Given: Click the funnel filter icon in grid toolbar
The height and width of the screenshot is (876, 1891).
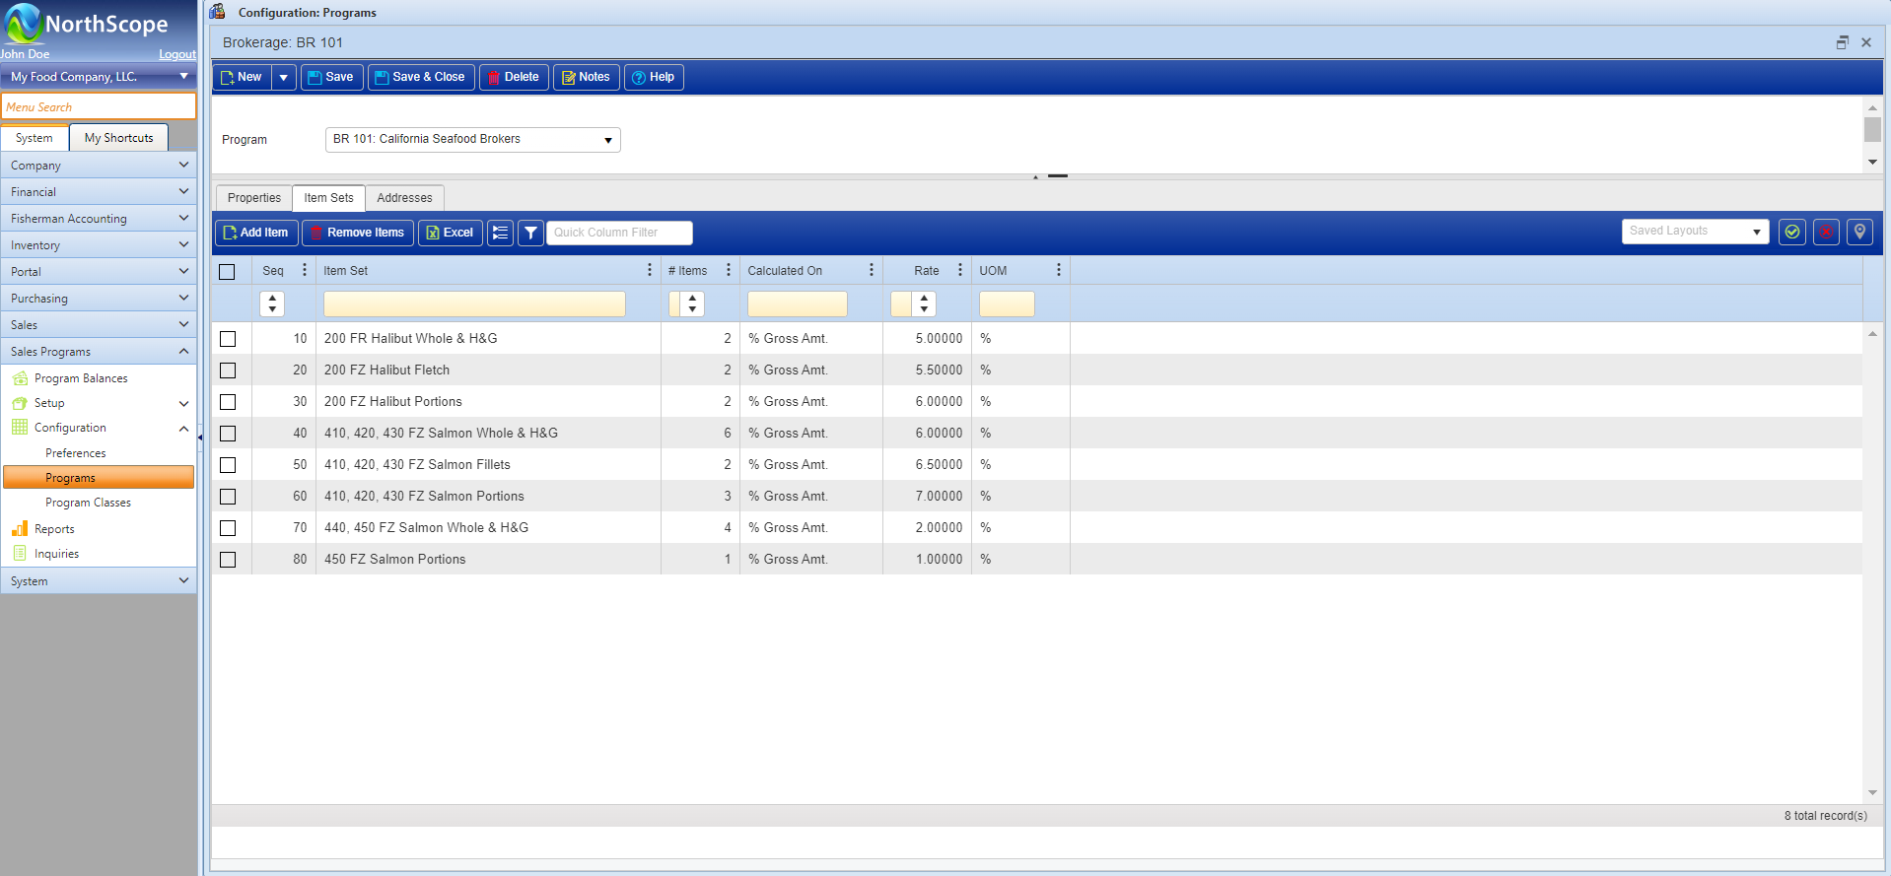Looking at the screenshot, I should coord(530,233).
